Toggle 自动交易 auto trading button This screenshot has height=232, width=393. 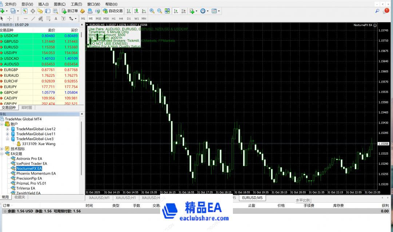coord(113,11)
